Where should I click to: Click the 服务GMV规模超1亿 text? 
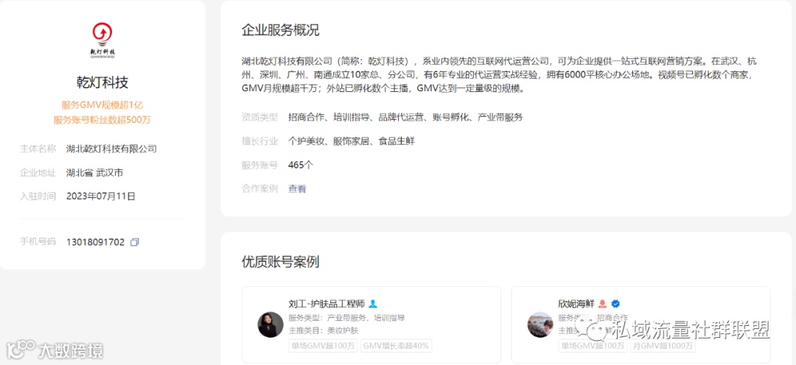click(x=102, y=105)
